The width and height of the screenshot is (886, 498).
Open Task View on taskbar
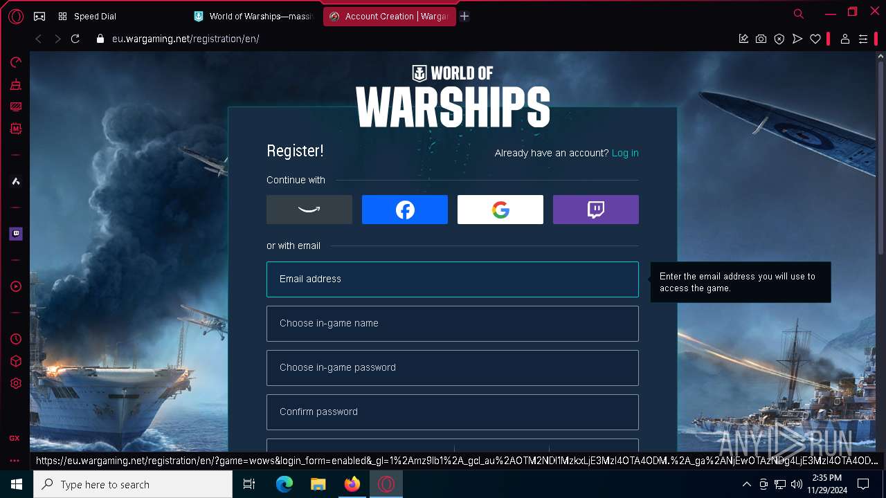249,484
